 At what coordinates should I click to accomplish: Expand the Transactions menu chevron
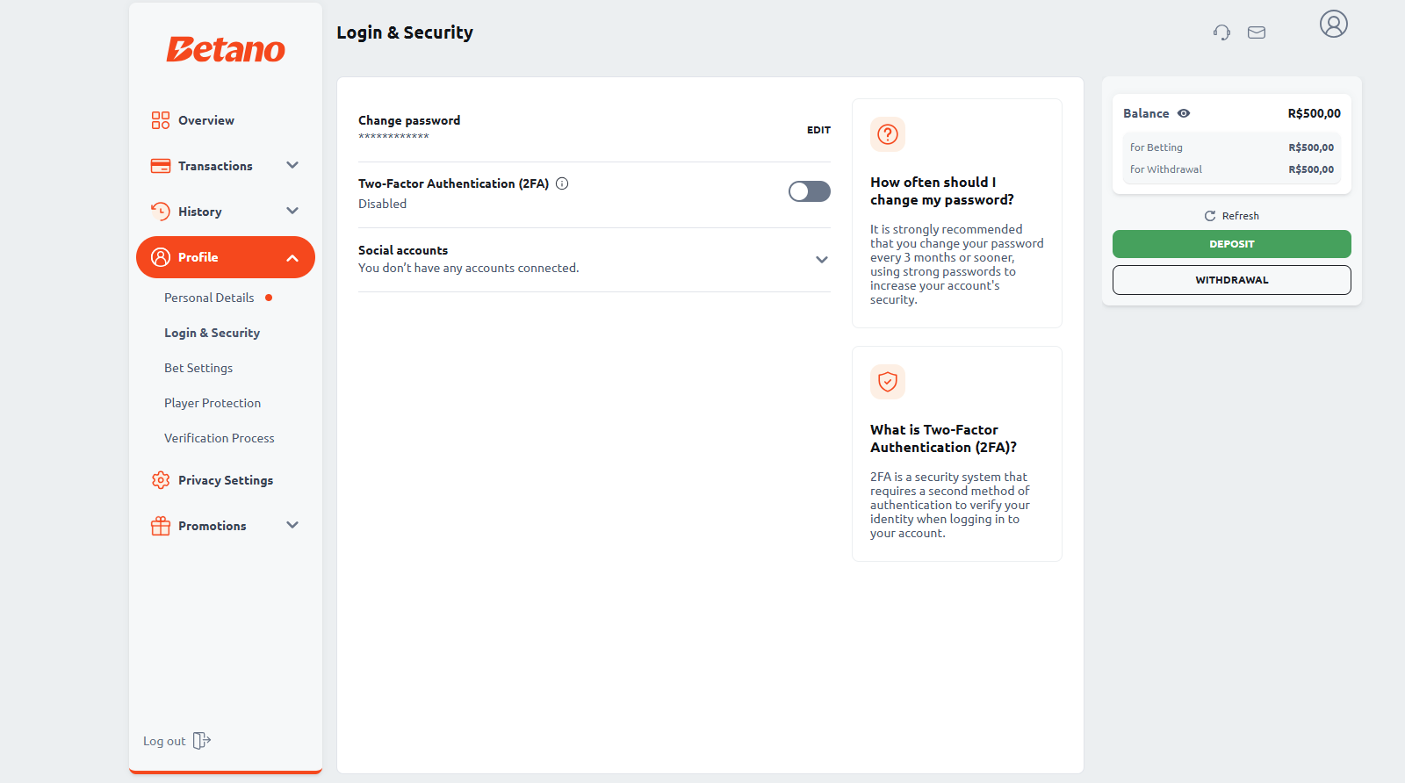(292, 165)
